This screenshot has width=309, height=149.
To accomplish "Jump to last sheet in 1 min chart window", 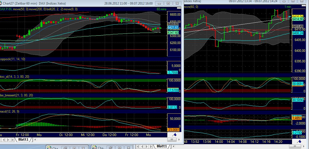I will 151,147.
